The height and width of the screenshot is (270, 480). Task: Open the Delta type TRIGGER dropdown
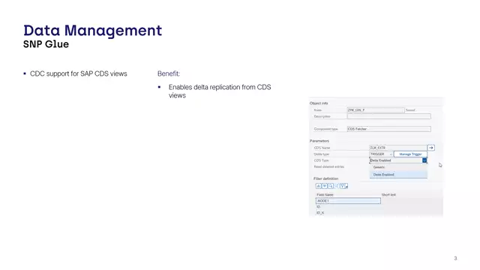[x=381, y=154]
